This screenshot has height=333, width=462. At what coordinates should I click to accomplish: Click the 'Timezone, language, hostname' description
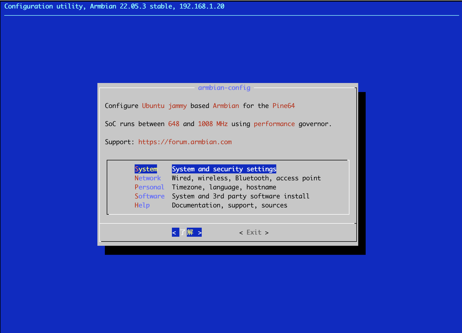click(x=224, y=187)
